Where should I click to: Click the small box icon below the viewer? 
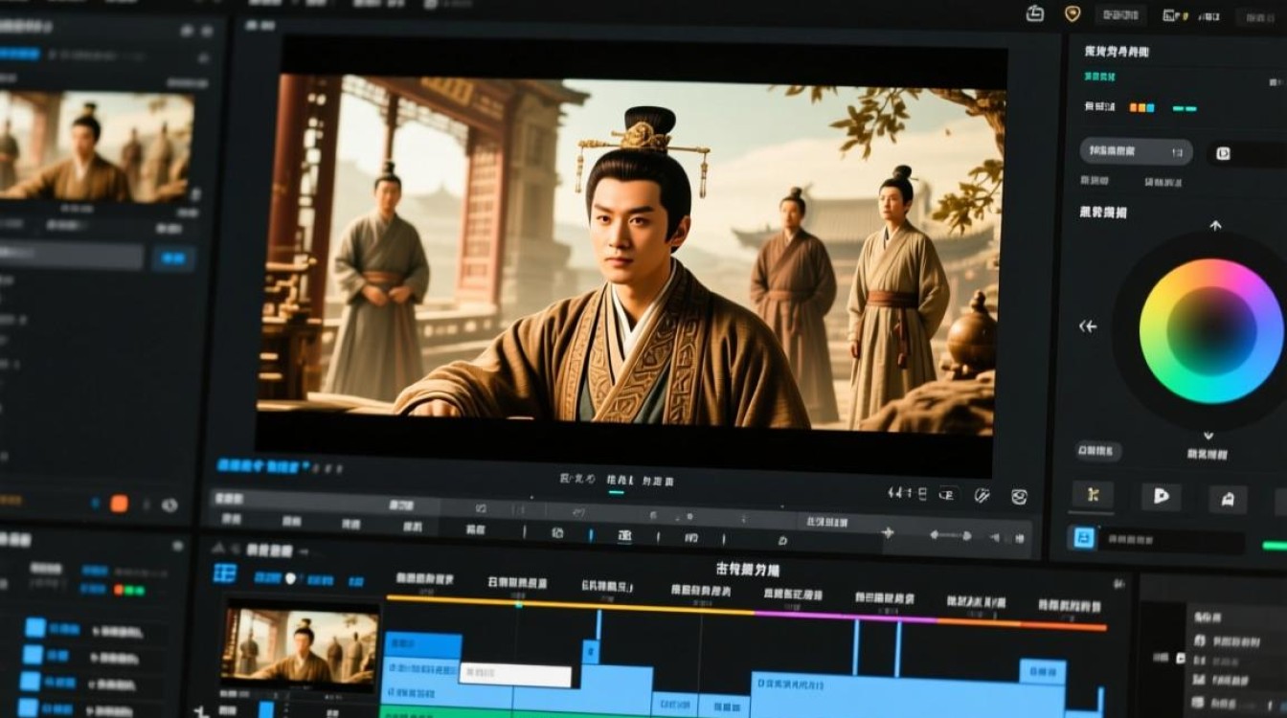pos(947,494)
